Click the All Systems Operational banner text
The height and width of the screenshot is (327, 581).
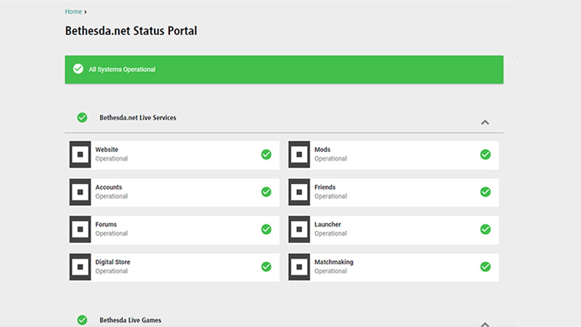click(122, 69)
